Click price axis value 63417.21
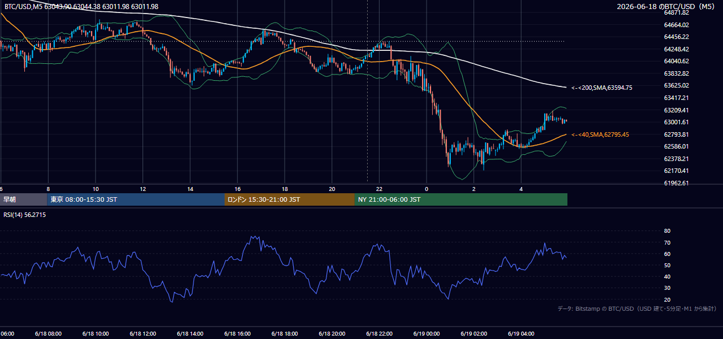 pos(676,98)
